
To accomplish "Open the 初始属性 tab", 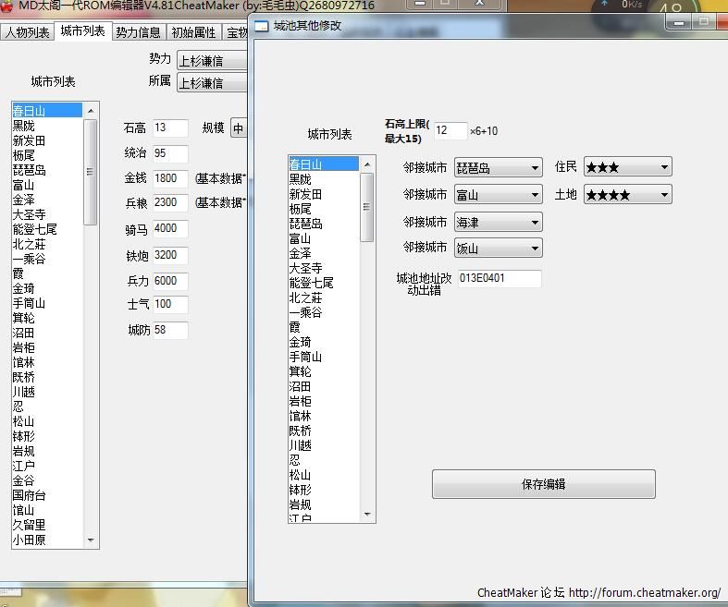I will (193, 33).
